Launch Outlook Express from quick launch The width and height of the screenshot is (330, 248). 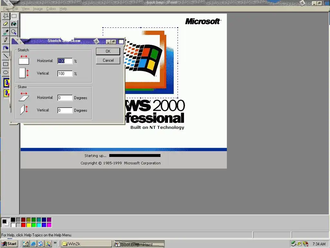tap(40, 244)
